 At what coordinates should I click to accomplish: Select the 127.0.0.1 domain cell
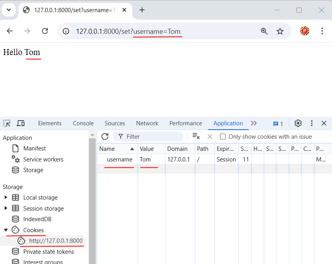[180, 159]
